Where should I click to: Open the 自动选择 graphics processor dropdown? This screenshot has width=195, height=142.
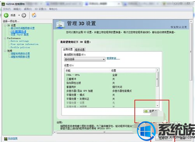(85, 59)
